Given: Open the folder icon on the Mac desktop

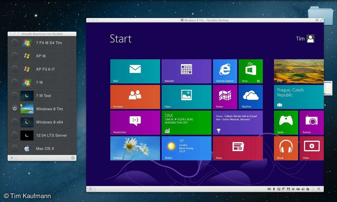Looking at the screenshot, I should pyautogui.click(x=321, y=15).
